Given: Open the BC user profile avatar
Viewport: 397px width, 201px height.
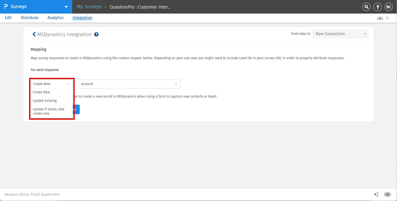Looking at the screenshot, I should coord(388,7).
